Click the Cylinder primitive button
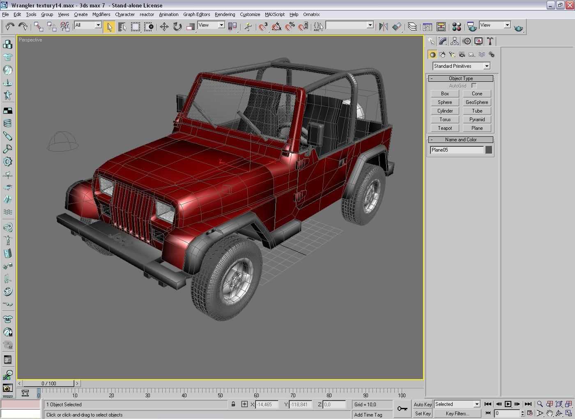The image size is (575, 419). (445, 111)
